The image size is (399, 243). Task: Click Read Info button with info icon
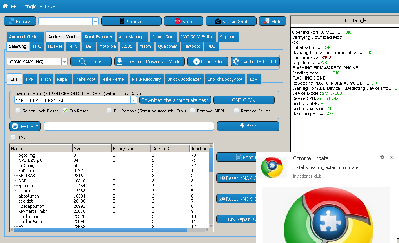[208, 62]
